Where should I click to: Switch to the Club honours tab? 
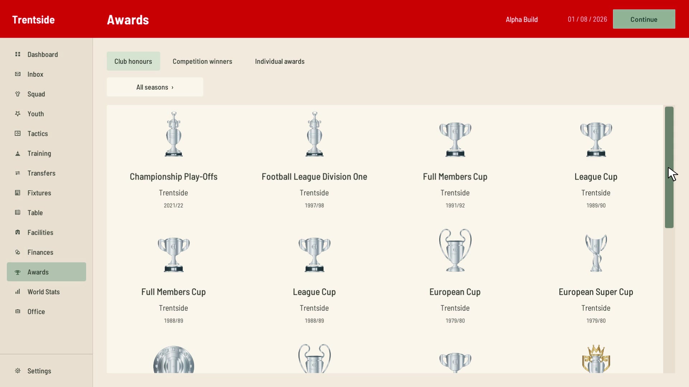point(133,61)
